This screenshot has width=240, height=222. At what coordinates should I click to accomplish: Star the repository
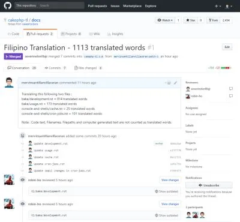coord(190,20)
